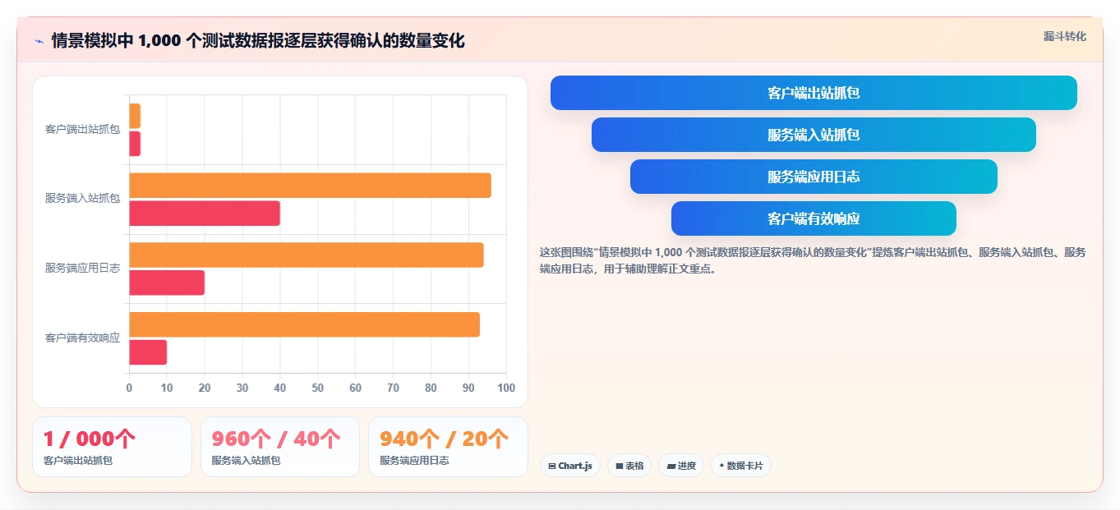
Task: Click the 10 tick on the x-axis
Action: (x=167, y=388)
